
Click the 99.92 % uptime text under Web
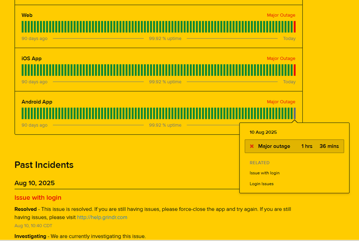tap(165, 38)
